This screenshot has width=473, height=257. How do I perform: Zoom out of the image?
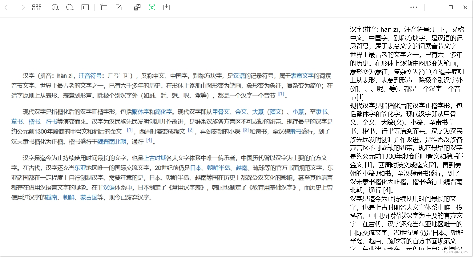click(x=70, y=7)
